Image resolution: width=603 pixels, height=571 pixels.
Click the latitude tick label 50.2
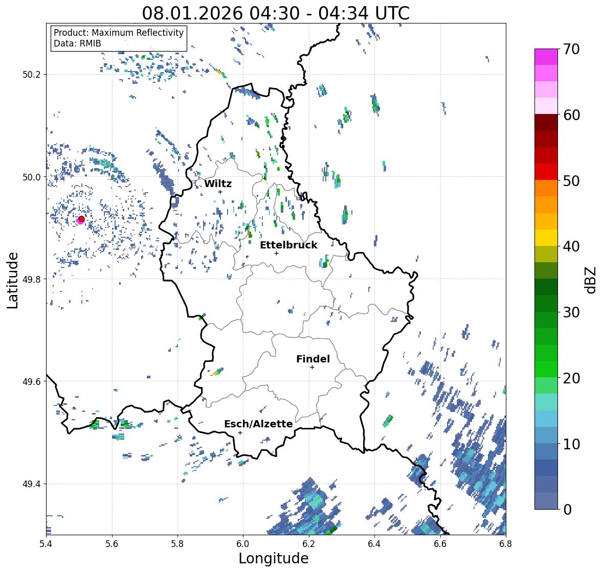pyautogui.click(x=32, y=75)
